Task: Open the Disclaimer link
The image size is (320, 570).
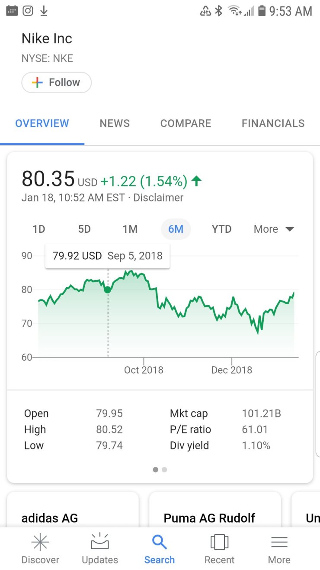Action: [158, 198]
